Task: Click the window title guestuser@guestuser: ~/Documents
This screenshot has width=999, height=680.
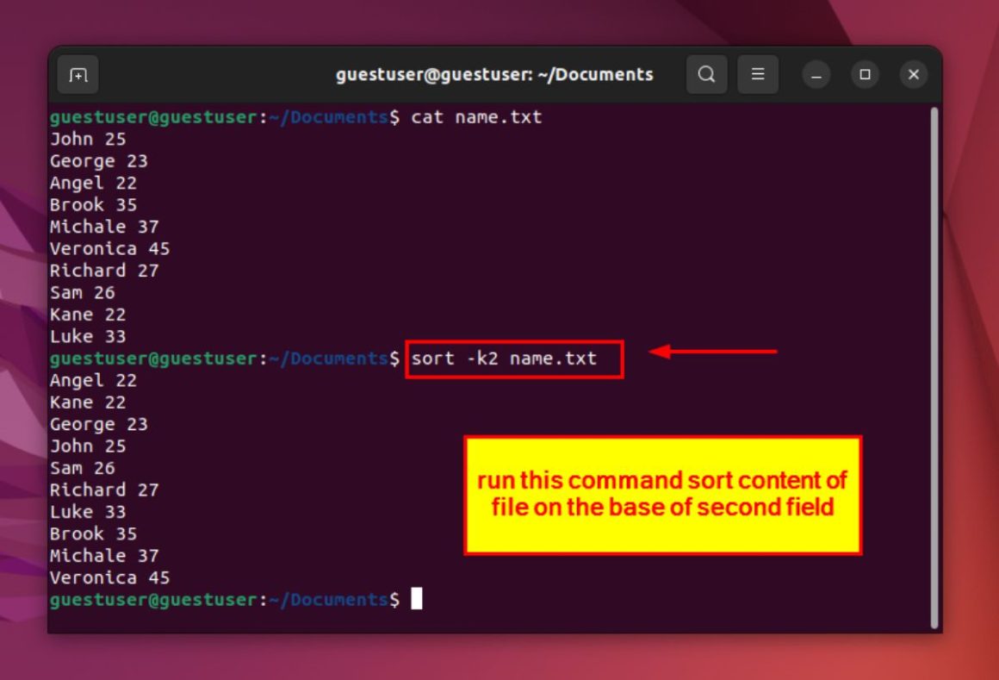Action: pyautogui.click(x=494, y=75)
